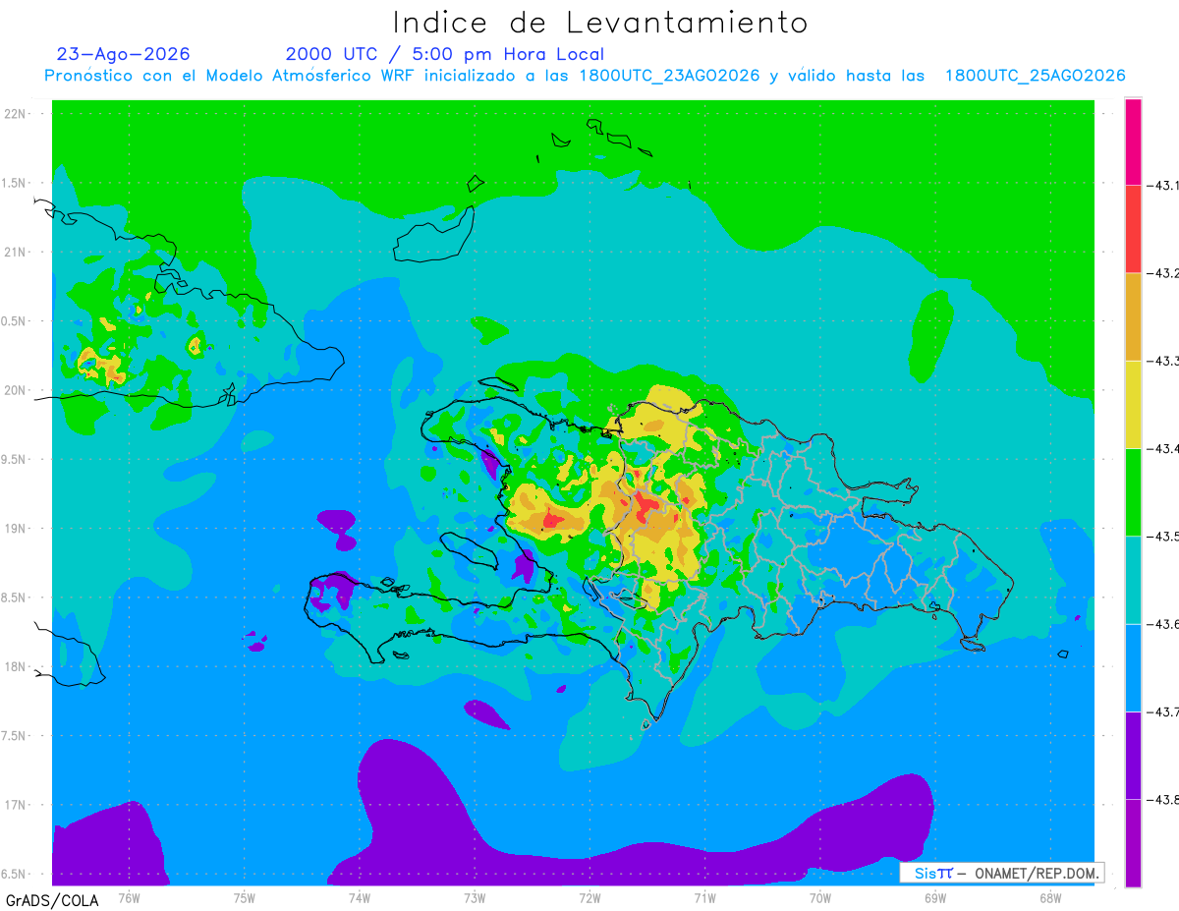The image size is (1179, 911).
Task: Select the dark violet legend swatch below -43.8
Action: (1133, 842)
